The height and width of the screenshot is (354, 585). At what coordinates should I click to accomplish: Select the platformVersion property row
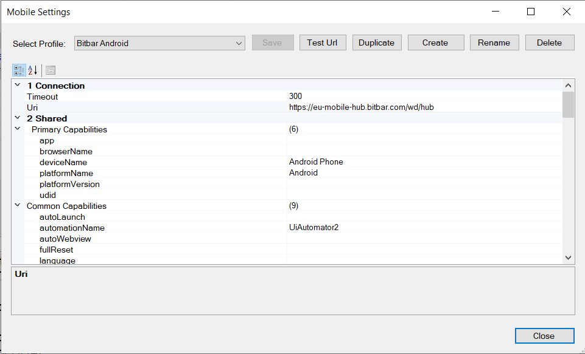click(69, 184)
